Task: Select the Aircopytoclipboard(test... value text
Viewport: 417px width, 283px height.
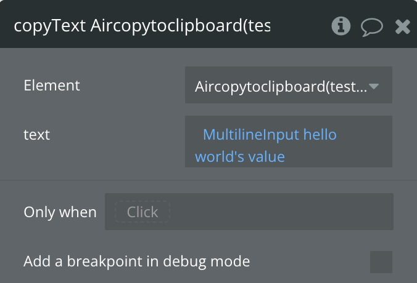Action: pyautogui.click(x=281, y=87)
